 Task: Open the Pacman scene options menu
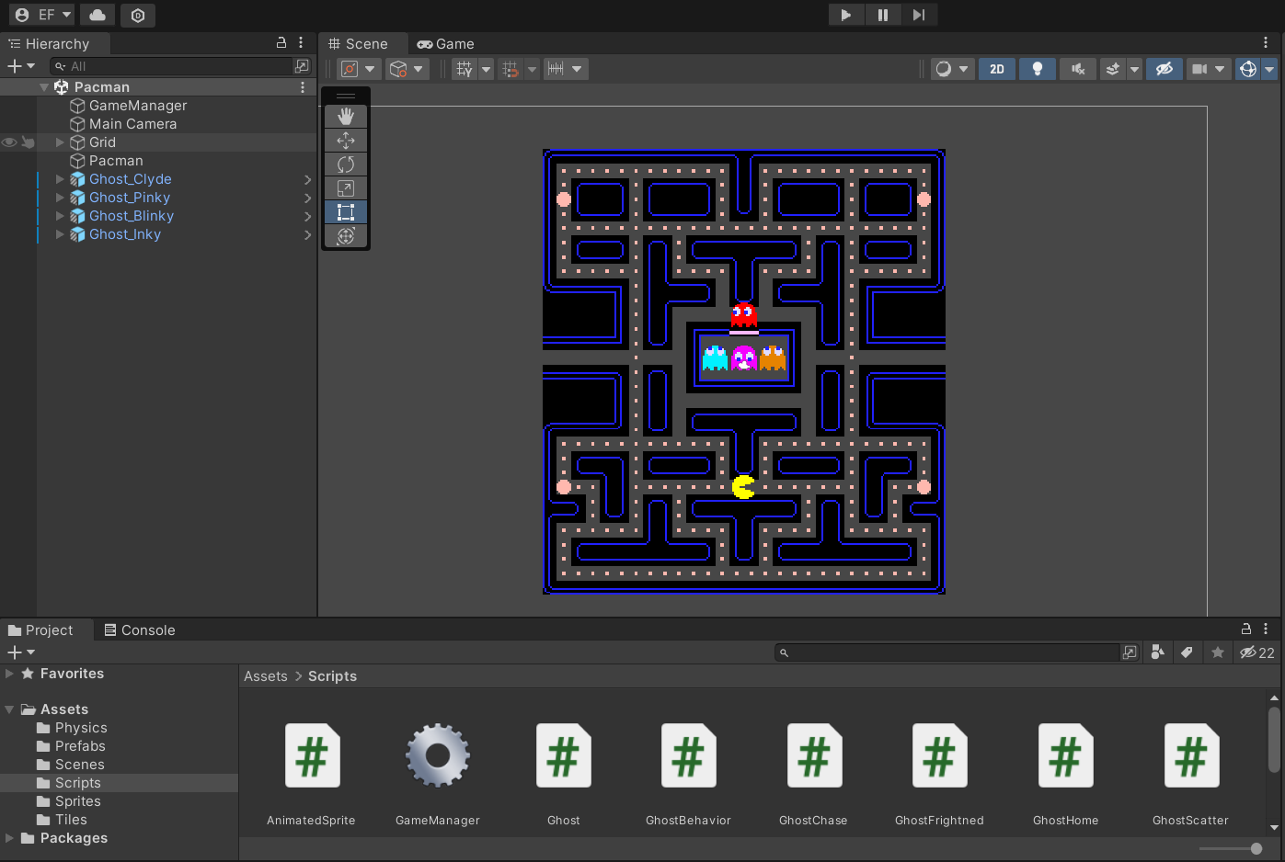[303, 87]
